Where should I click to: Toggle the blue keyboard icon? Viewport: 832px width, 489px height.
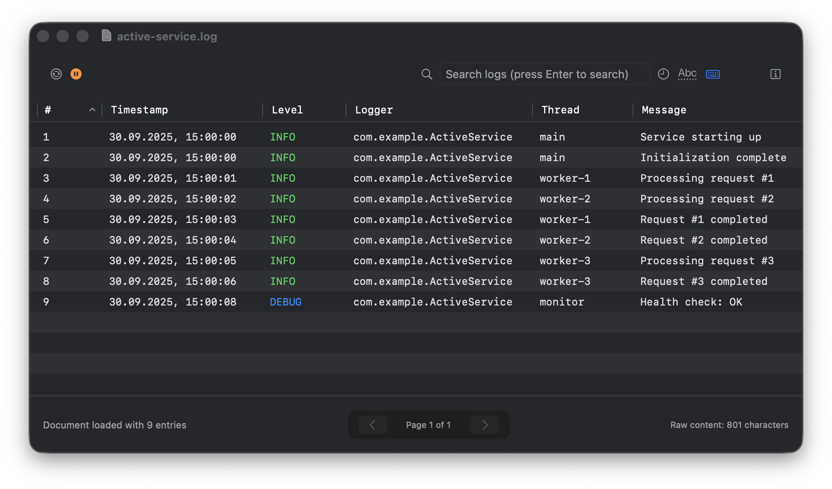[713, 74]
